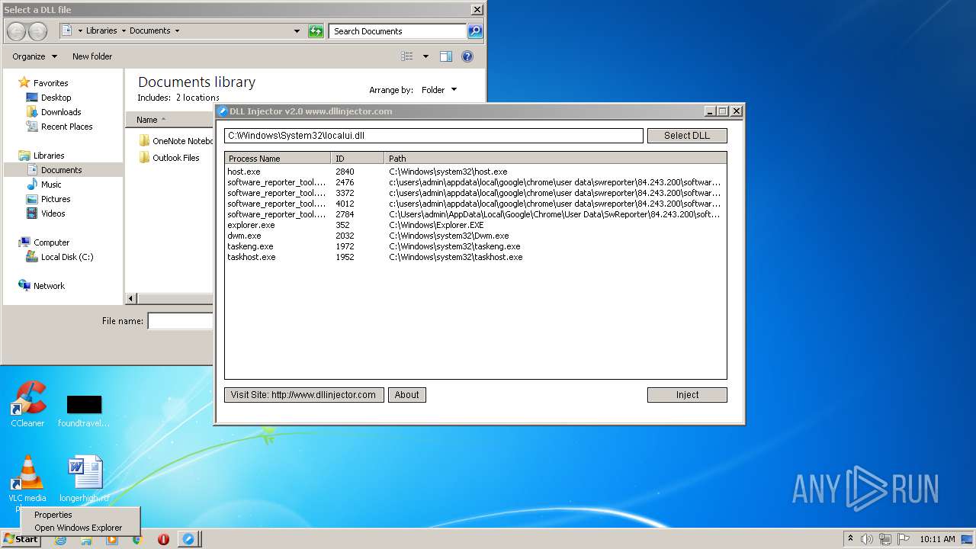Select software_reporter_tool process with ID 4012
This screenshot has width=976, height=549.
point(475,204)
